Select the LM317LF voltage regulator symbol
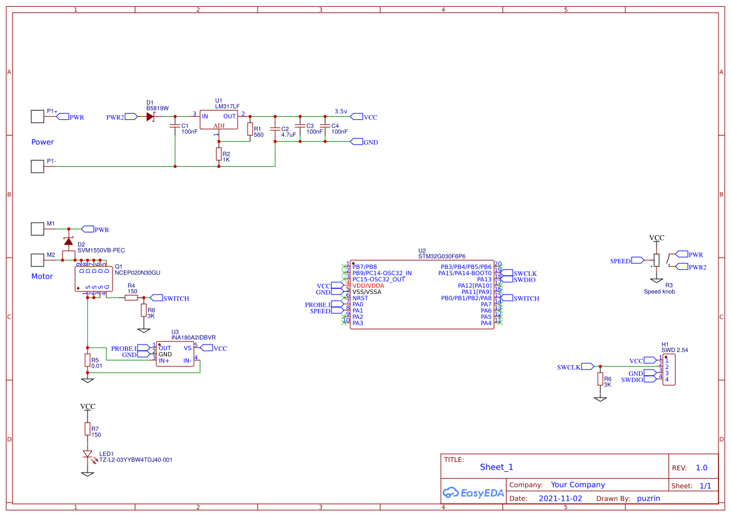 tap(220, 119)
